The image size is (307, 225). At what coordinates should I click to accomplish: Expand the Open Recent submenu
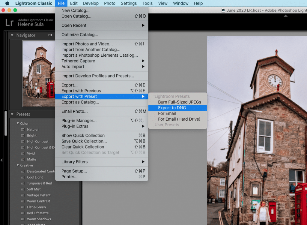102,25
